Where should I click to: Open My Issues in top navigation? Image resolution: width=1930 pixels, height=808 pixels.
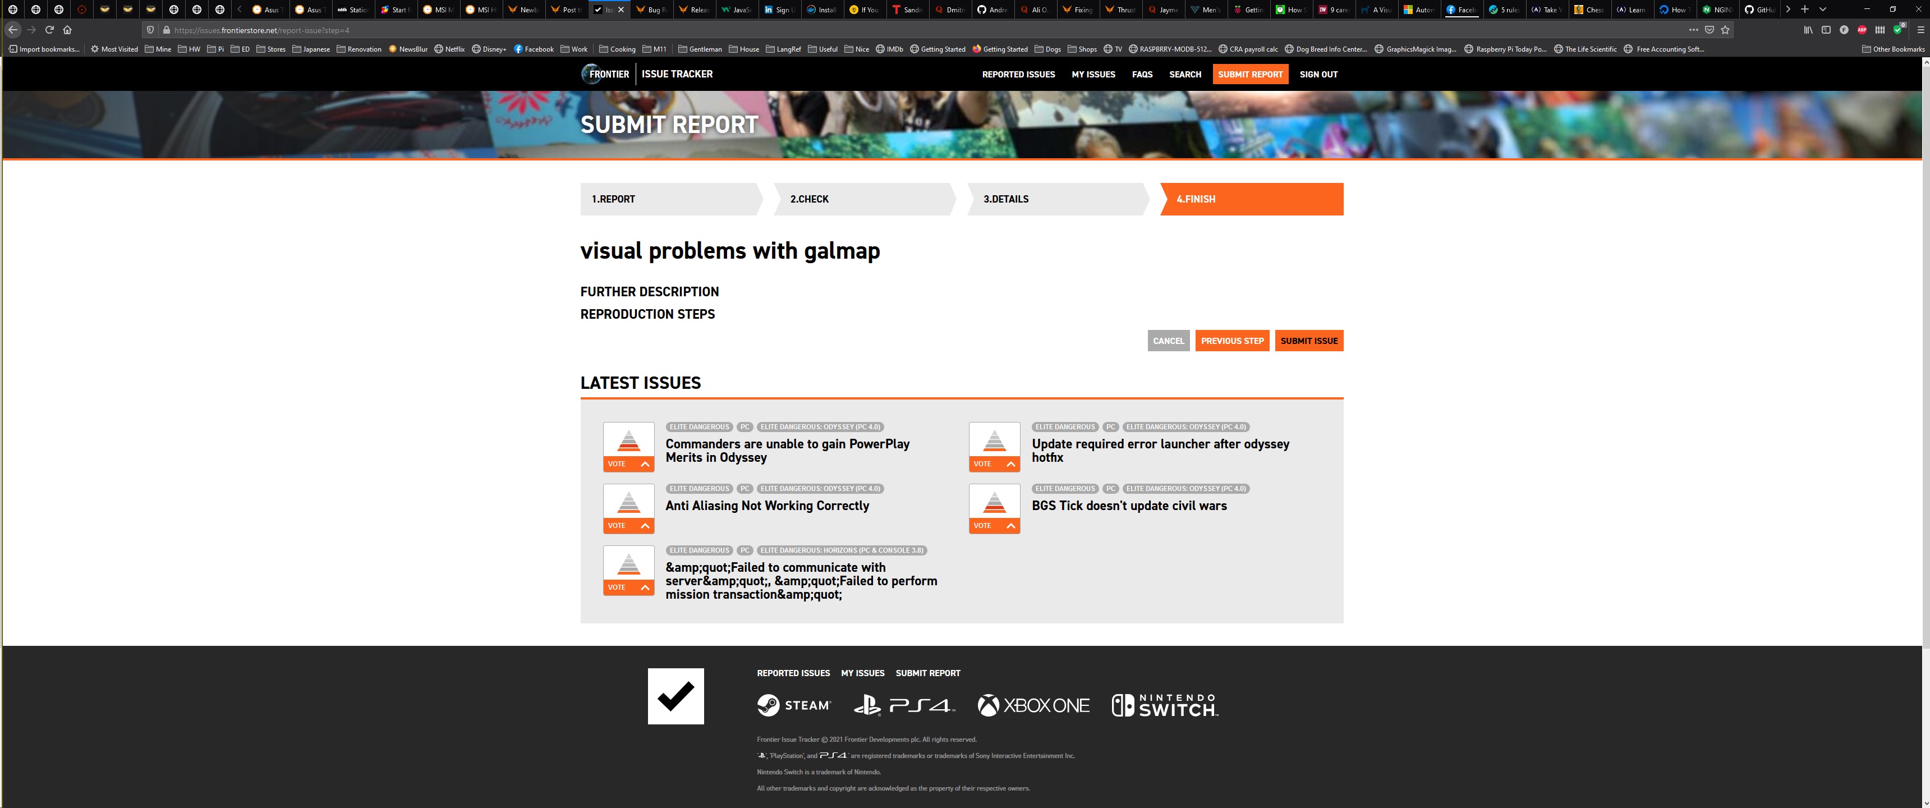pyautogui.click(x=1093, y=74)
